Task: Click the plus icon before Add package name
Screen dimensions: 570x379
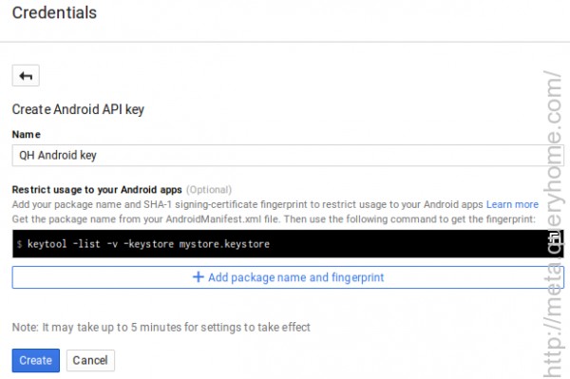Action: [199, 277]
